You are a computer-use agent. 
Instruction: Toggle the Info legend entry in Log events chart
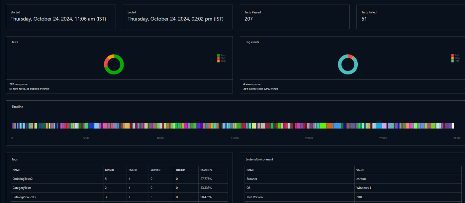point(455,61)
